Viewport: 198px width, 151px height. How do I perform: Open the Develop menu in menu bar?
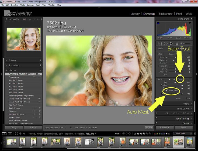pos(14,5)
